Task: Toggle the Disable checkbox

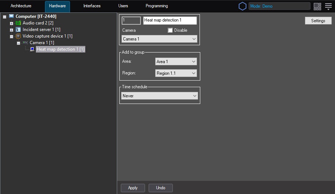Action: [170, 30]
